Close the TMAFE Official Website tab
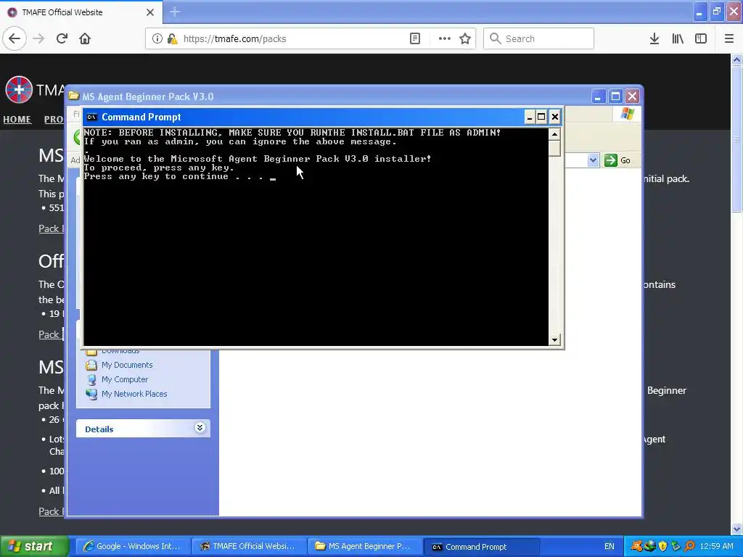 point(149,12)
